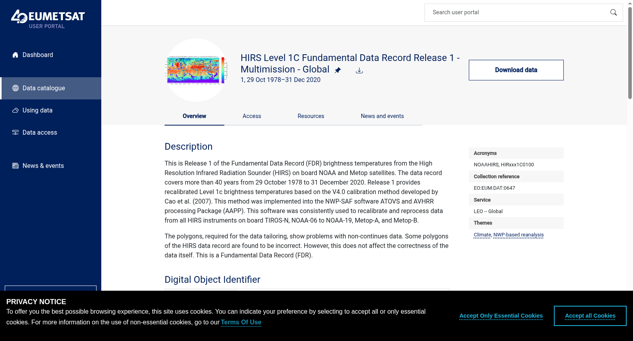Open News & events in the sidebar

pos(51,166)
